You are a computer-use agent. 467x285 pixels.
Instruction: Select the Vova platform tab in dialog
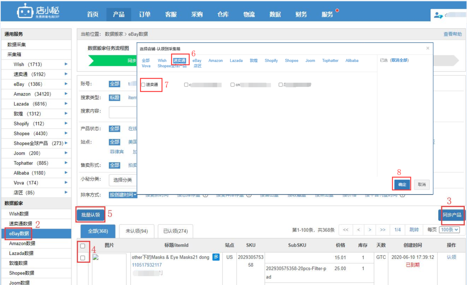[146, 66]
